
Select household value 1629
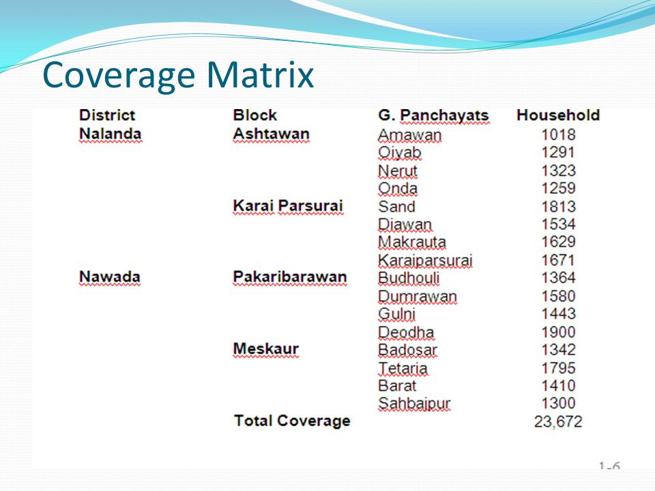559,241
